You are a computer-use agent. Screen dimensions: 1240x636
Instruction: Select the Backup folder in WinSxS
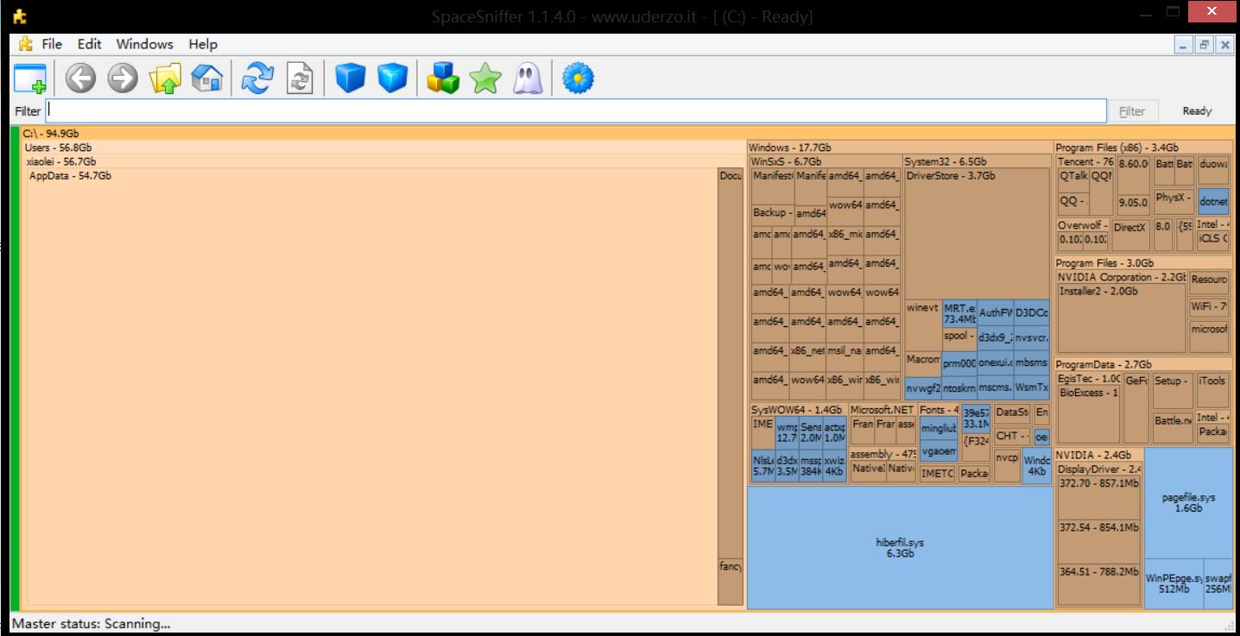coord(772,216)
